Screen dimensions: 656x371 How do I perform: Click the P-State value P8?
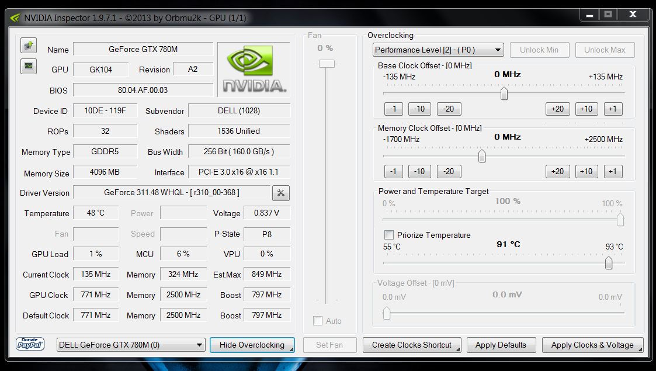point(266,234)
